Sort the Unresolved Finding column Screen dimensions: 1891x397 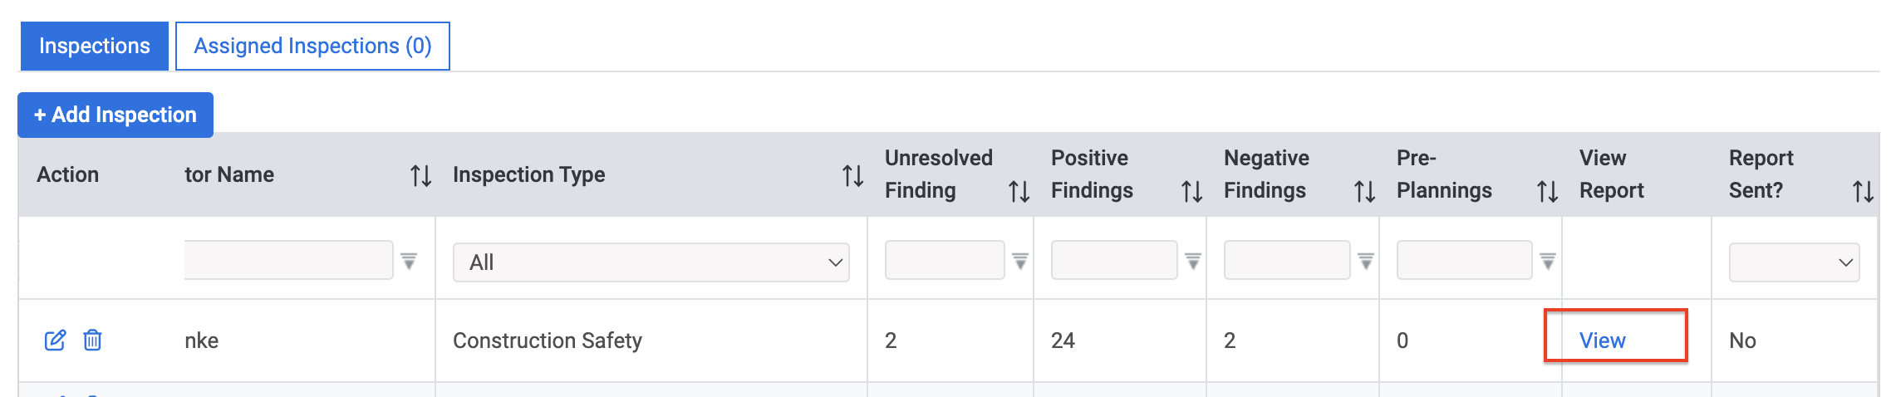(x=1019, y=192)
